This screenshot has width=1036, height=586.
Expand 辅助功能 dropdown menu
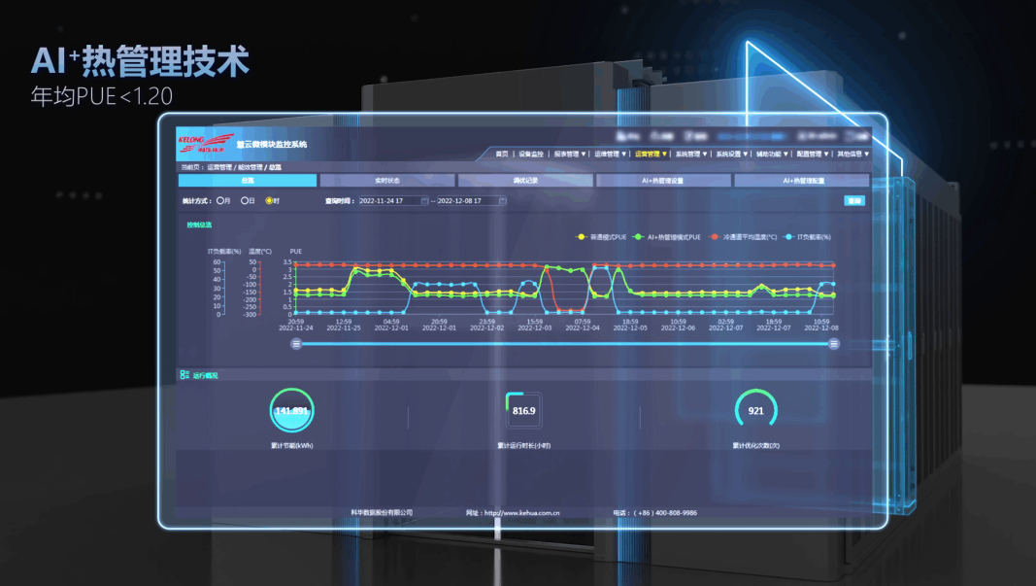click(772, 155)
